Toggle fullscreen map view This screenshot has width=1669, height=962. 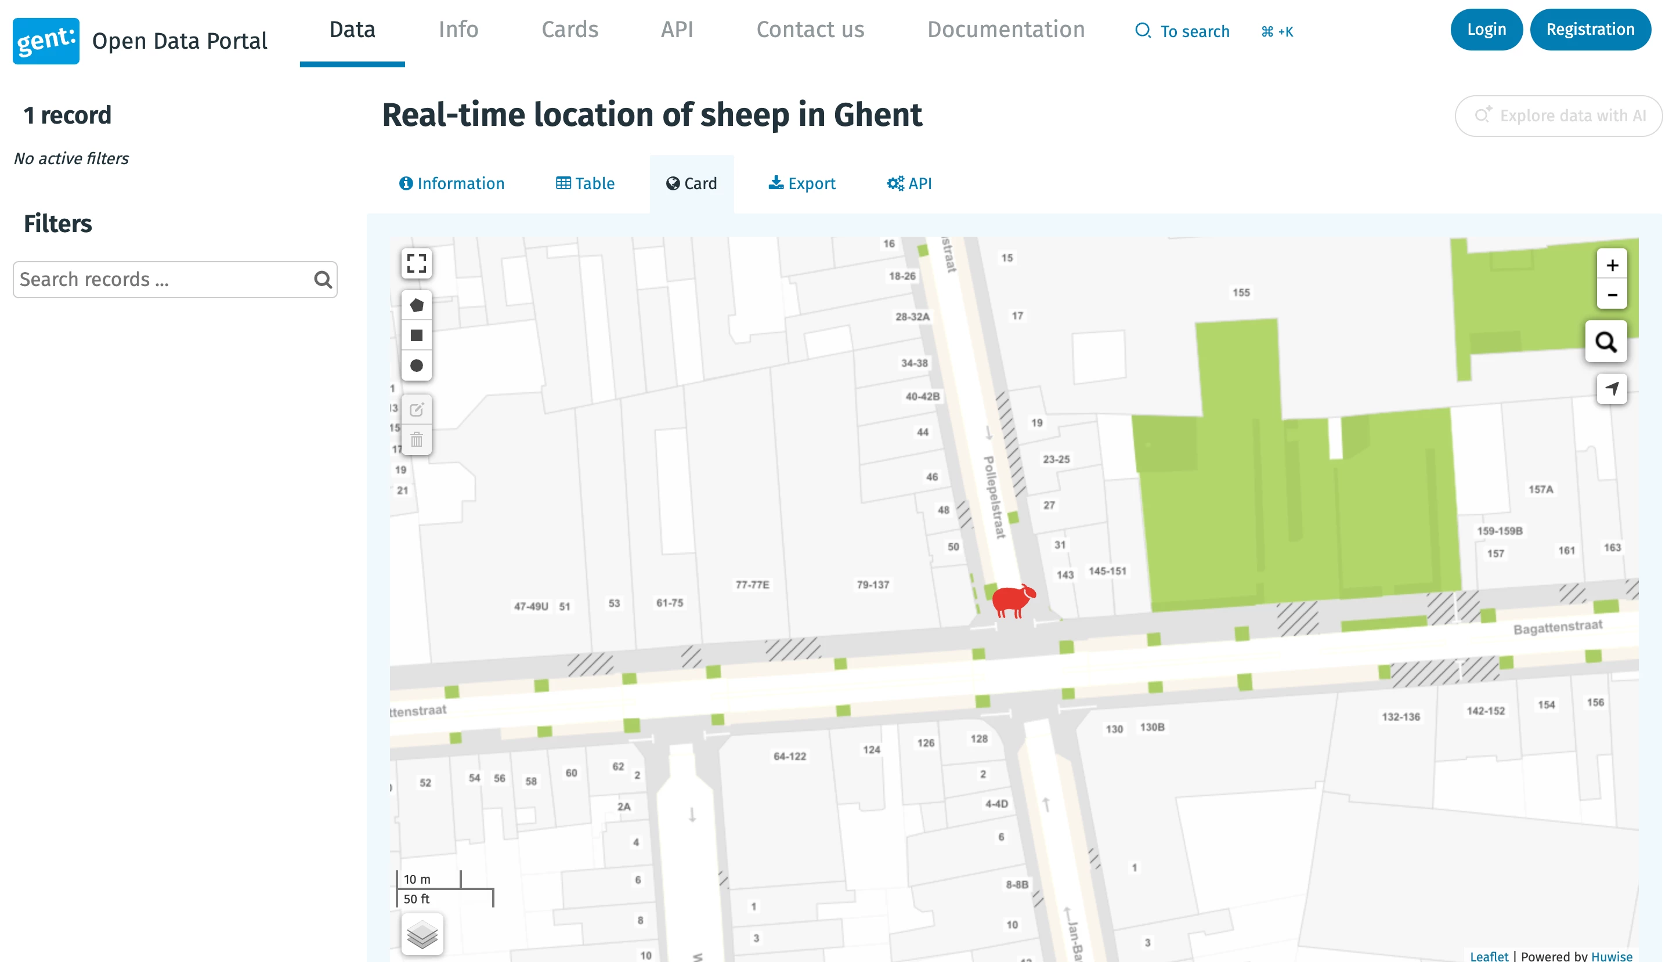click(x=416, y=263)
